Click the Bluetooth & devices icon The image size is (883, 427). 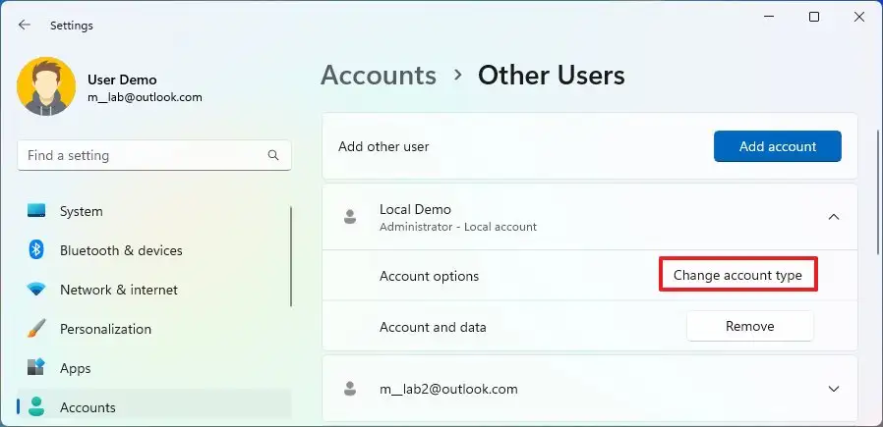pyautogui.click(x=36, y=250)
